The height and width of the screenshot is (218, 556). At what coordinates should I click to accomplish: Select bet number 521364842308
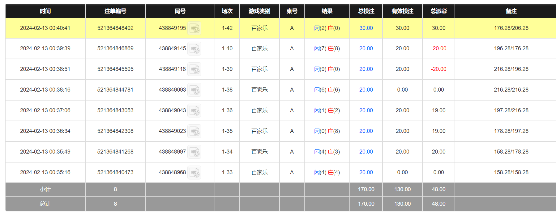coord(115,131)
